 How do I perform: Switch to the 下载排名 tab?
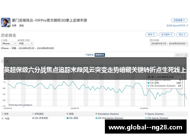(x=89, y=55)
